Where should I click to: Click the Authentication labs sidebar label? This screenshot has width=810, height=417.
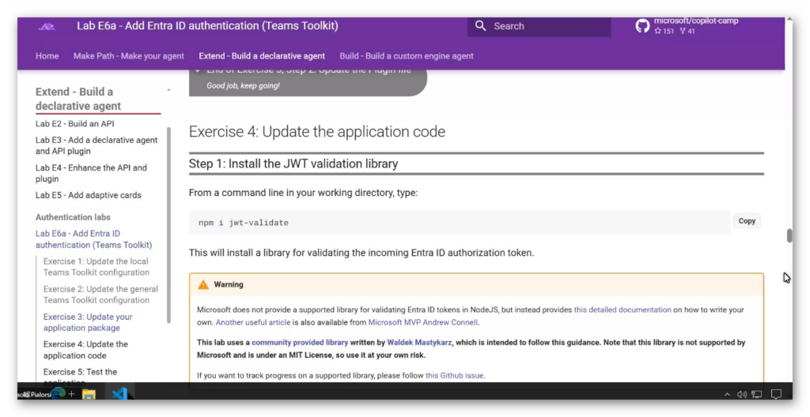[73, 217]
